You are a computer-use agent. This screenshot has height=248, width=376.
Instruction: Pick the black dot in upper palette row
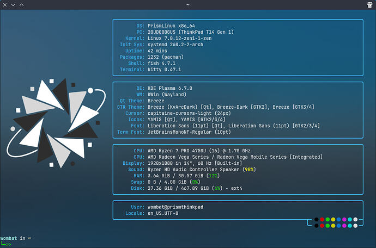pos(317,220)
